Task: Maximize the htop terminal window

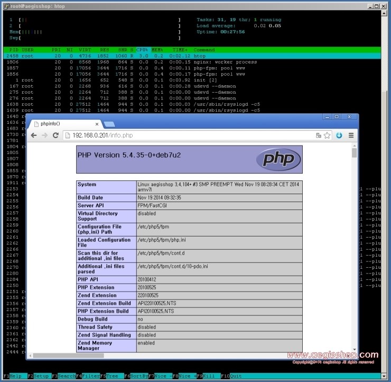Action: coord(377,6)
